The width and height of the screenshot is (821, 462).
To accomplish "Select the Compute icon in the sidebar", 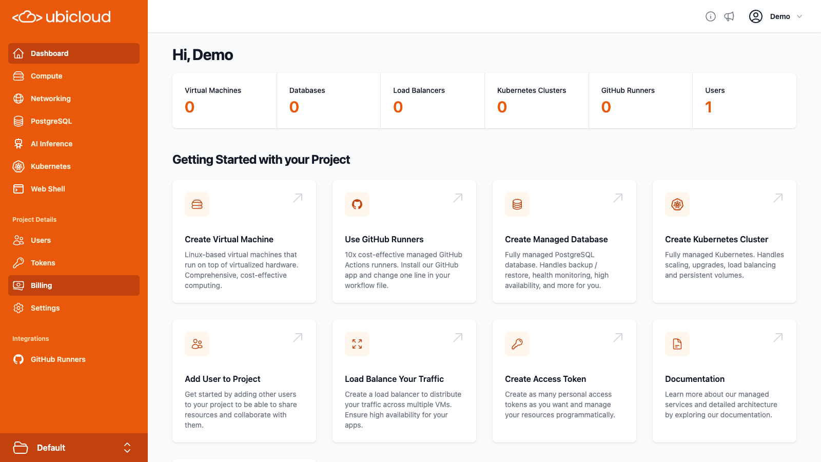I will click(18, 76).
